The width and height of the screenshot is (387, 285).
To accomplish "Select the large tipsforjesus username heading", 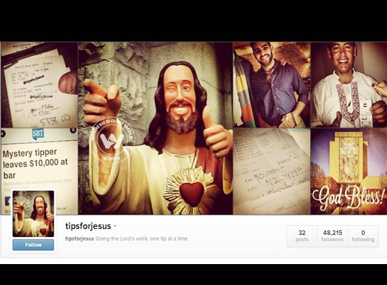I will [x=88, y=226].
